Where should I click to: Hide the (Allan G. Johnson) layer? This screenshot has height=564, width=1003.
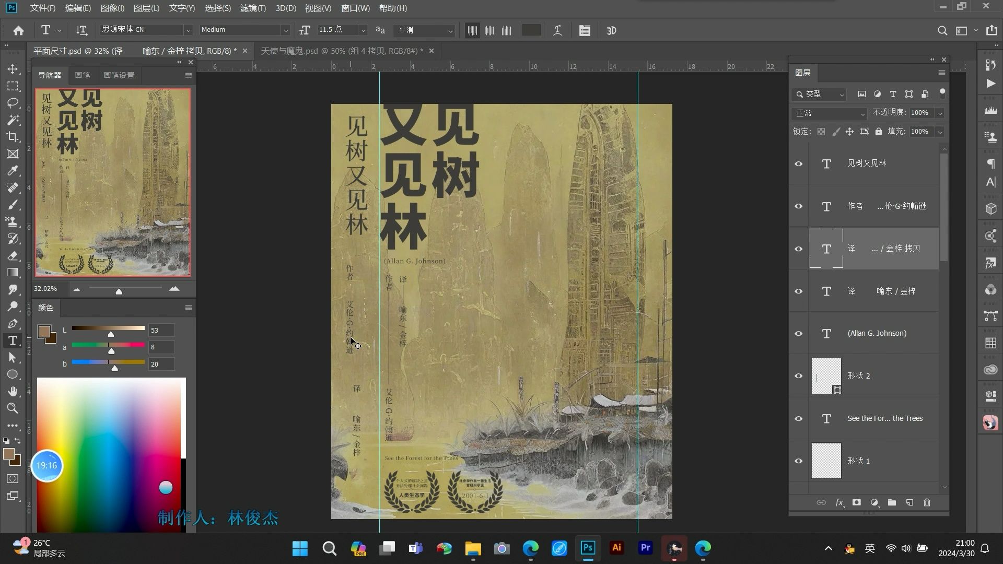[799, 334]
